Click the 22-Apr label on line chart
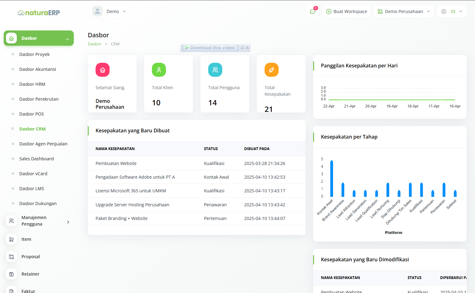475x293 pixels. (329, 106)
